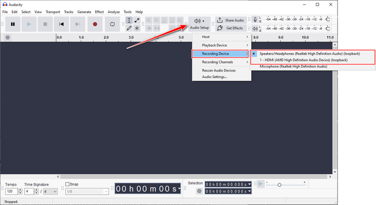Screen dimensions: 376x205
Task: Open timeline options gear icon
Action: (x=8, y=38)
